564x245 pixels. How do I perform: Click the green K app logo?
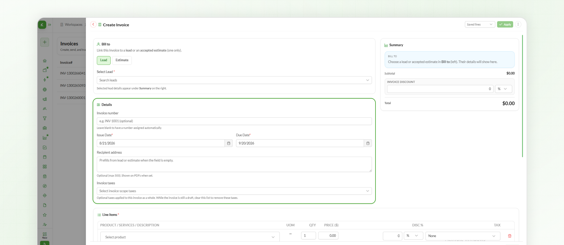point(42,25)
